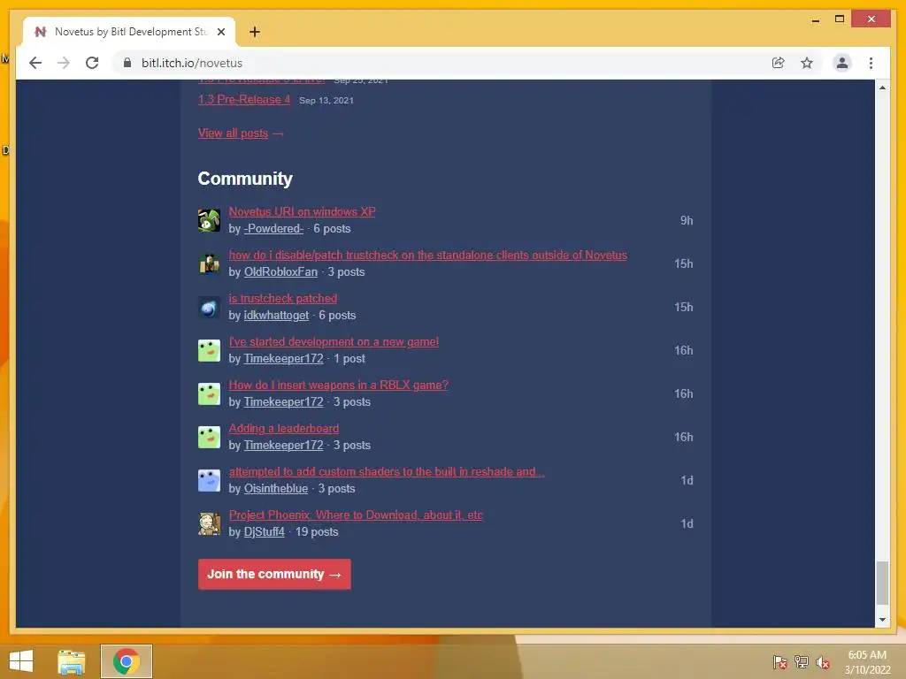Open the 'Adding a leaderboard' thread
Image resolution: width=906 pixels, height=679 pixels.
tap(284, 429)
